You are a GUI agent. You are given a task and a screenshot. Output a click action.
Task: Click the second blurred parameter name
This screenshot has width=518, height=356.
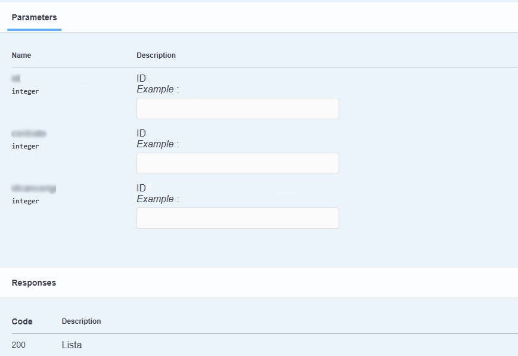click(x=29, y=133)
